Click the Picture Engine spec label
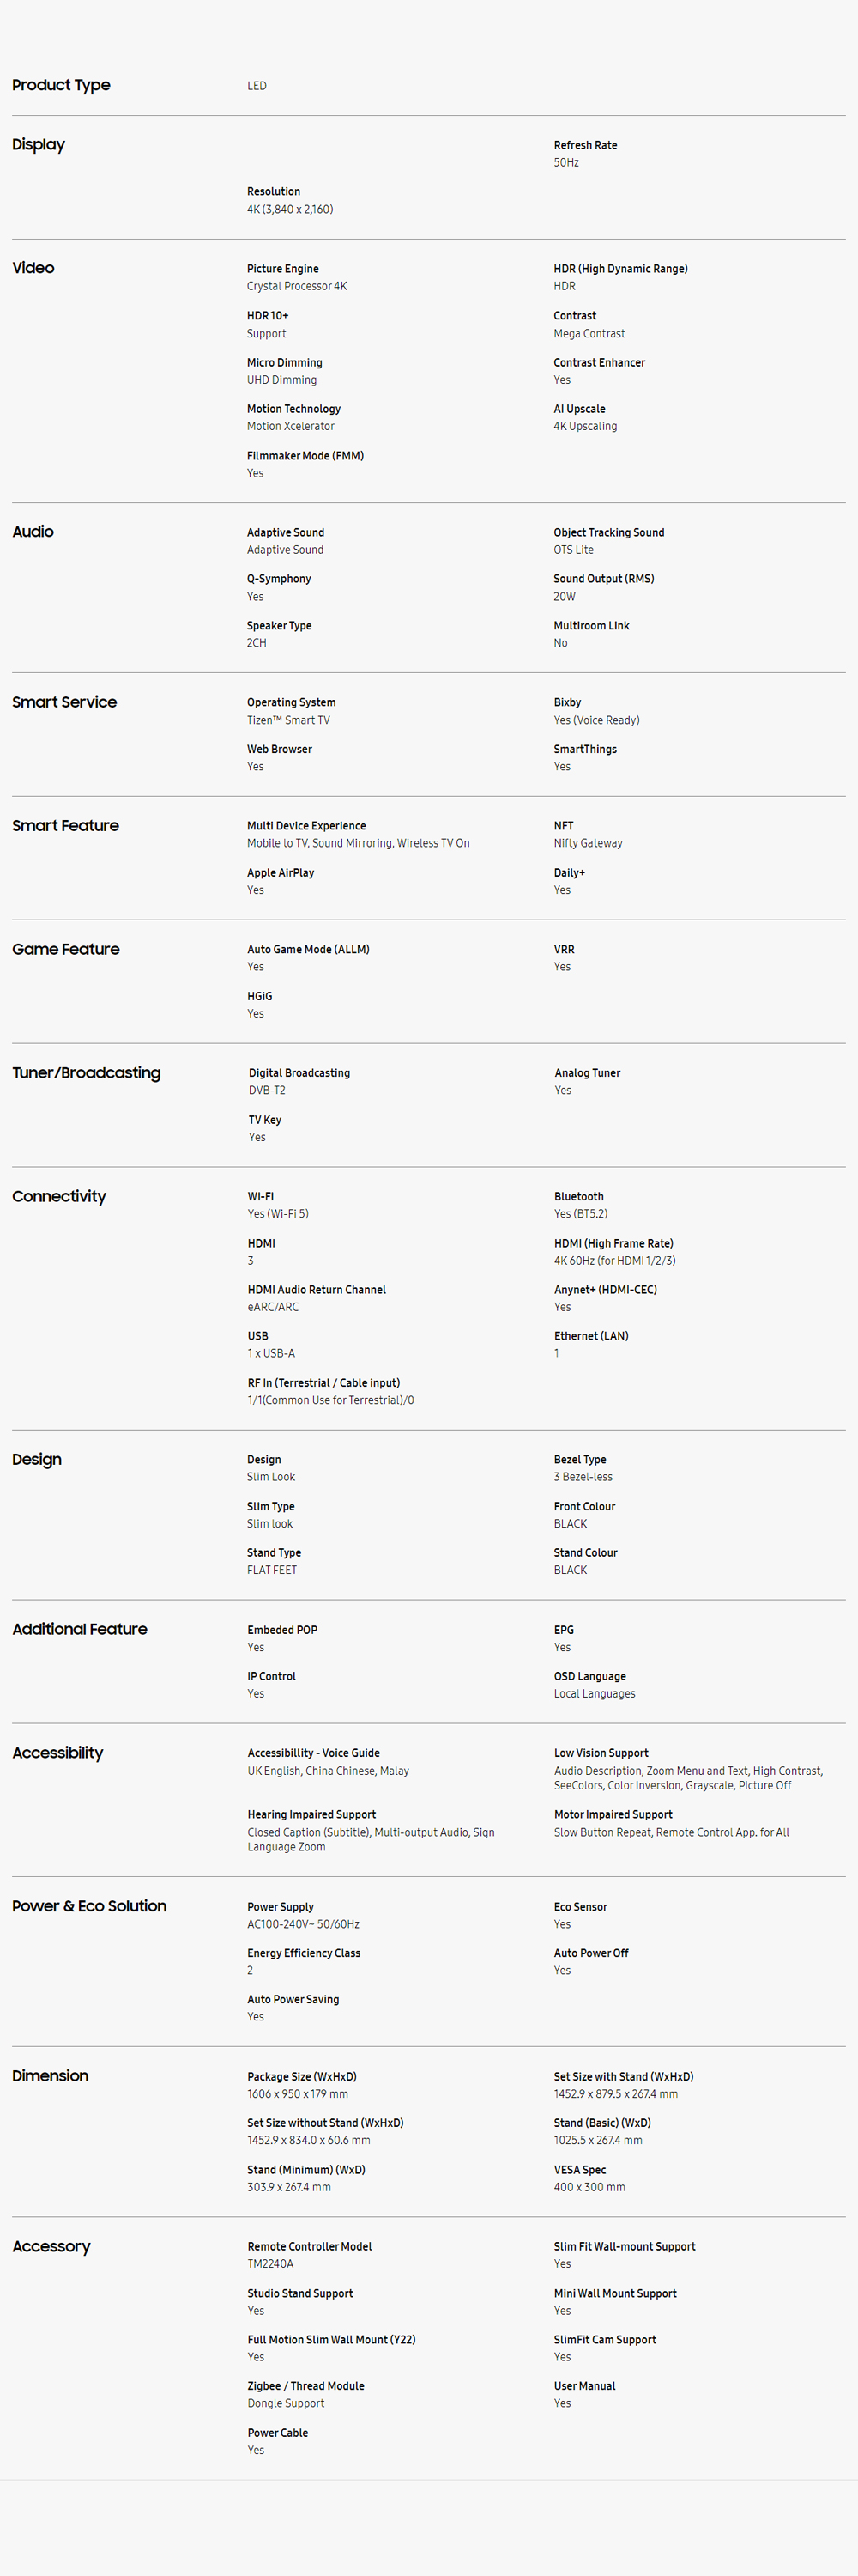Viewport: 858px width, 2576px height. [282, 269]
